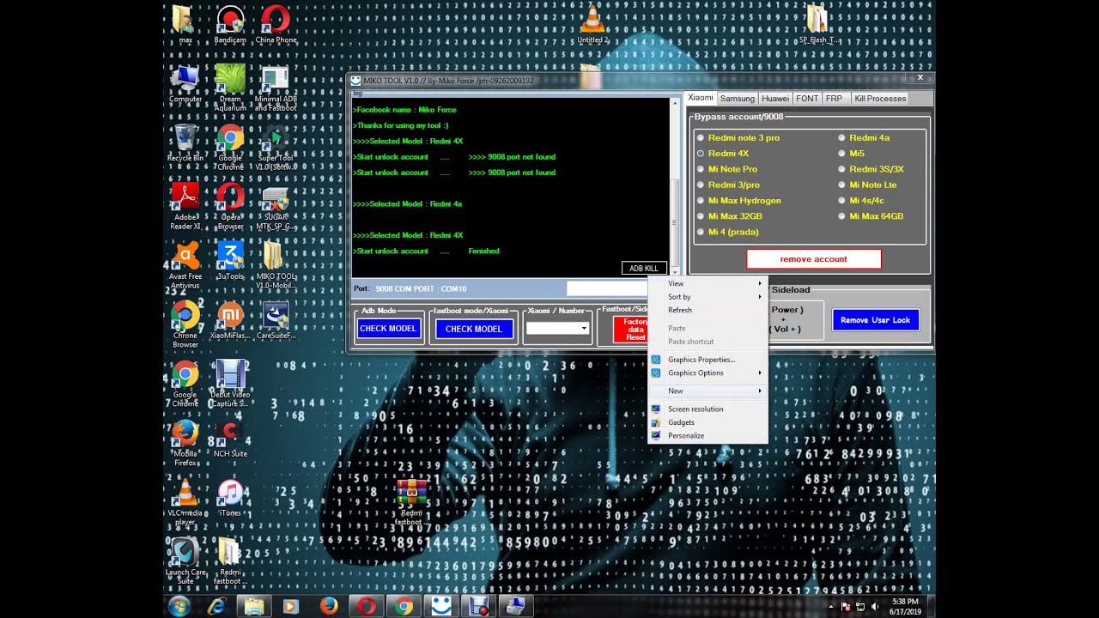Viewport: 1099px width, 618px height.
Task: Launch Dream Aquarium from the desktop
Action: [x=230, y=88]
